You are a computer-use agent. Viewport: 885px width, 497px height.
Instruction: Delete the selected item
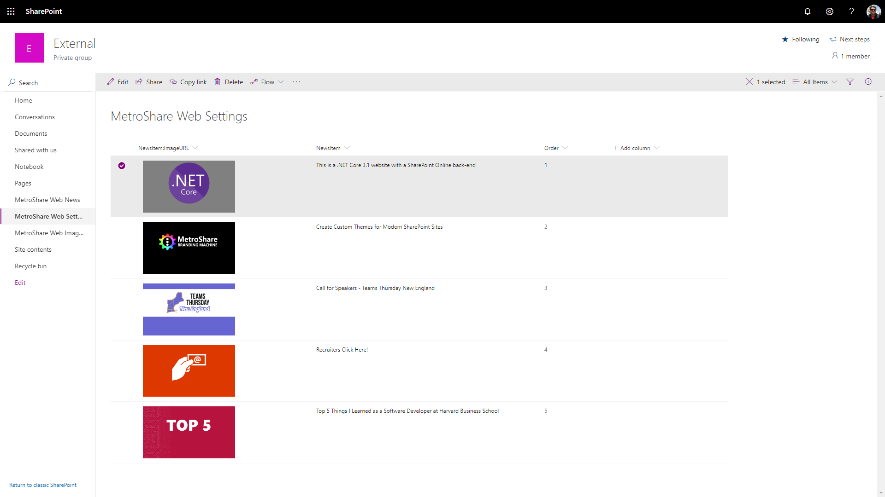coord(229,82)
